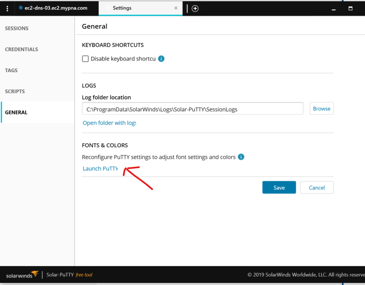Minimize the Solar-PuTTY window
This screenshot has width=365, height=285.
(x=333, y=9)
